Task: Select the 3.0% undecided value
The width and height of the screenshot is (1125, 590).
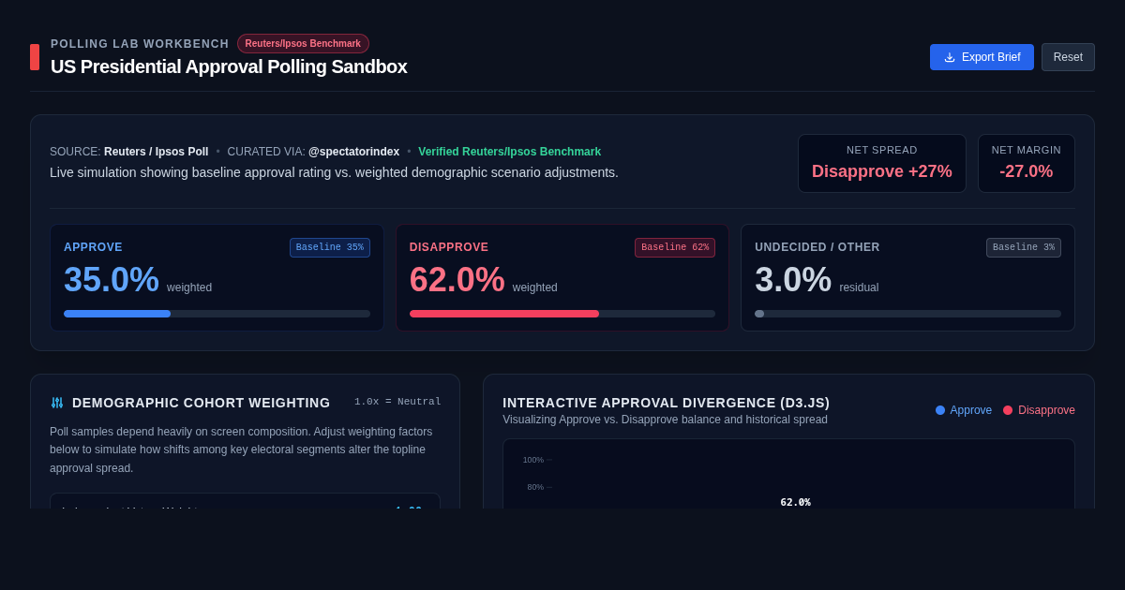Action: (793, 280)
